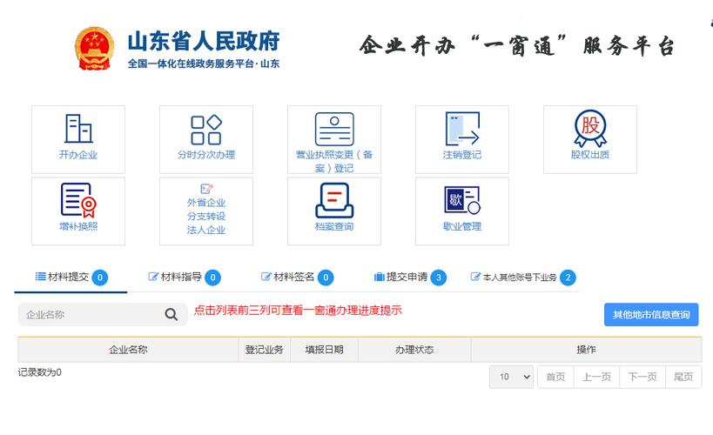Viewport: 713px width, 435px height.
Task: Click the red 一窗通办理进度提示 hint text
Action: [x=298, y=311]
